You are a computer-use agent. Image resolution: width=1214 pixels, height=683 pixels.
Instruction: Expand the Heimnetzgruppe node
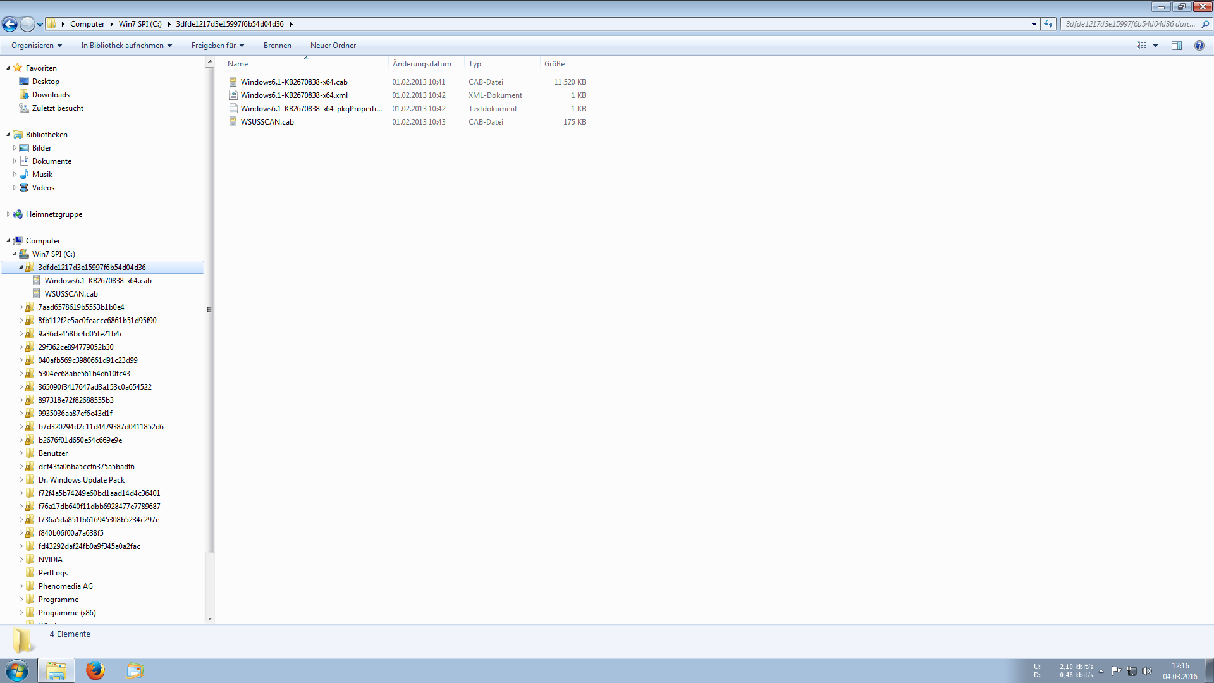point(8,214)
